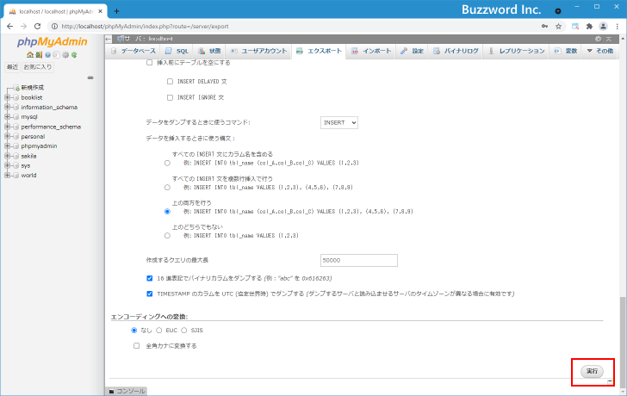Click the new database icon beside 新規作成
Viewport: 627px width, 396px height.
tap(16, 88)
